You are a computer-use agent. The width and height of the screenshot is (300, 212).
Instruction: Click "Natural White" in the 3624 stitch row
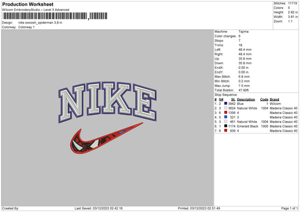247,108
